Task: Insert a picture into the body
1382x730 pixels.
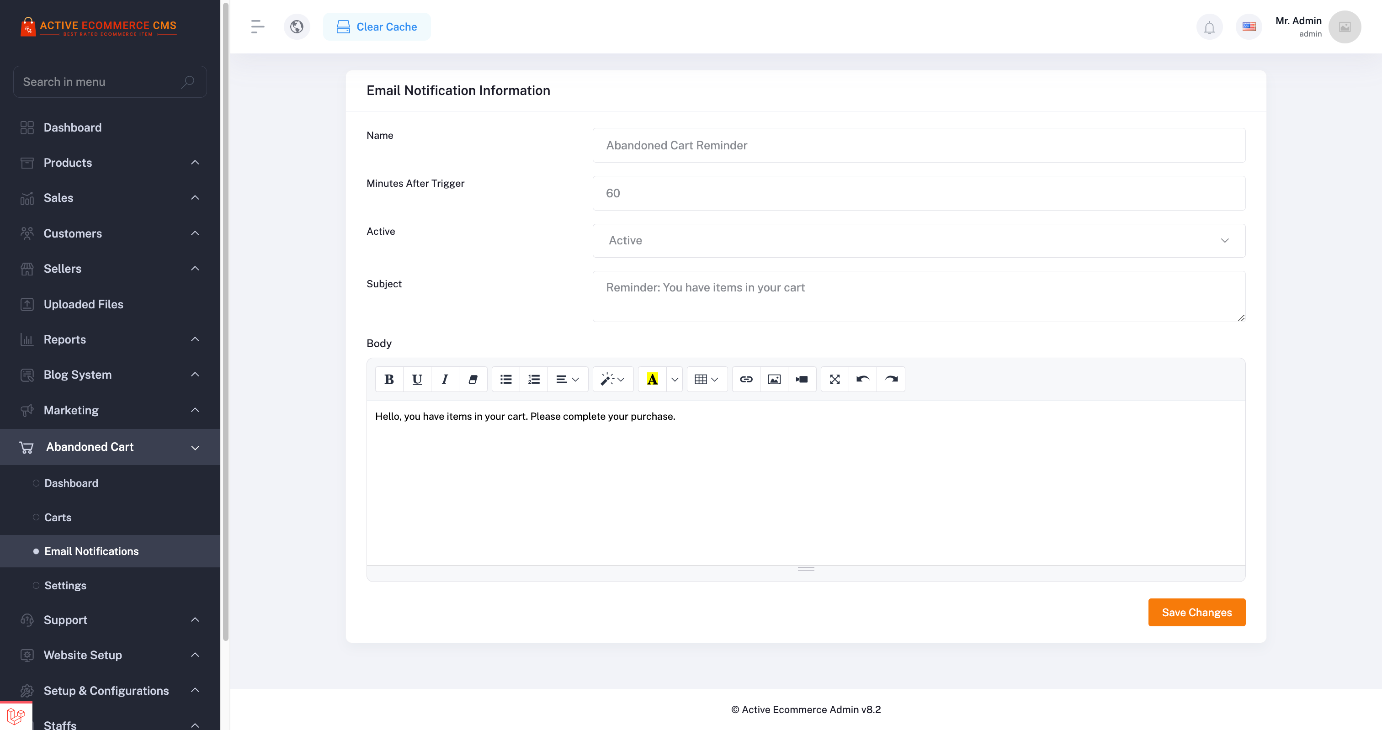Action: click(x=774, y=379)
